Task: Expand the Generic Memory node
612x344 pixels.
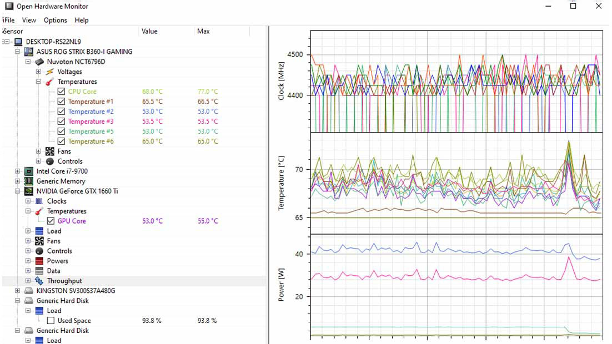Action: click(18, 181)
